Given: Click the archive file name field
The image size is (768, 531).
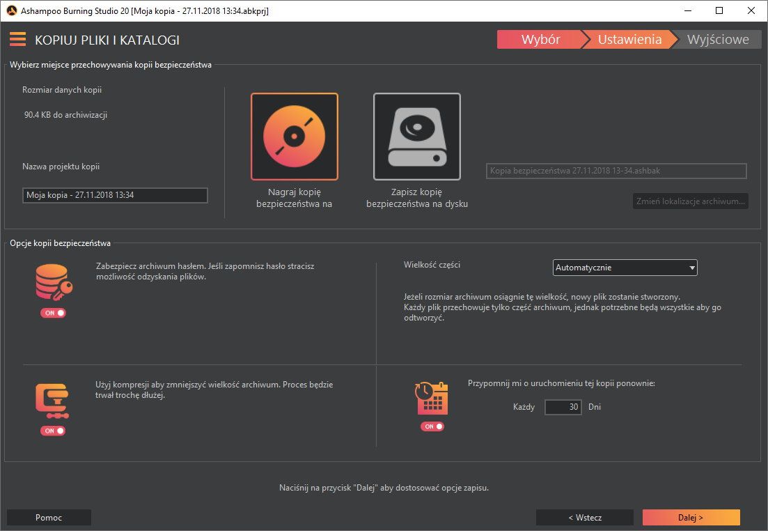Looking at the screenshot, I should 616,171.
